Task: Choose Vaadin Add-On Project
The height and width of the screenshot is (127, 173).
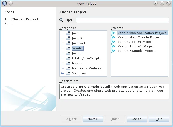Action: coord(135,42)
